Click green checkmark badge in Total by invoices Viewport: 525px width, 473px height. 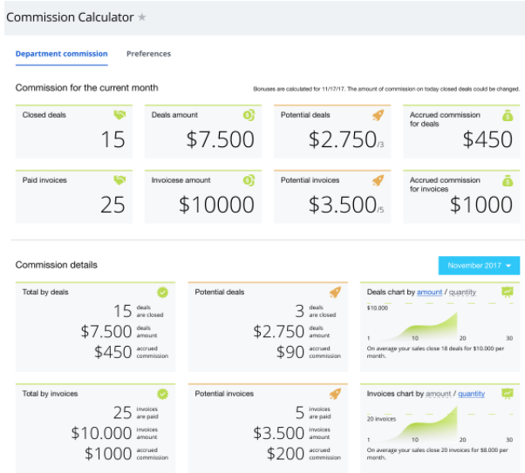[x=163, y=394]
